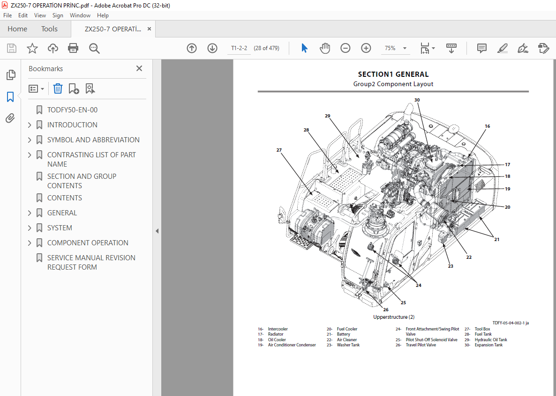The height and width of the screenshot is (396, 556).
Task: Click the Save file icon
Action: coord(12,48)
